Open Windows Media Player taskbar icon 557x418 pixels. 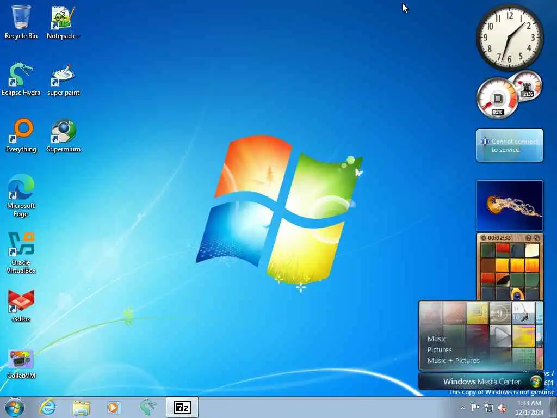pos(114,407)
